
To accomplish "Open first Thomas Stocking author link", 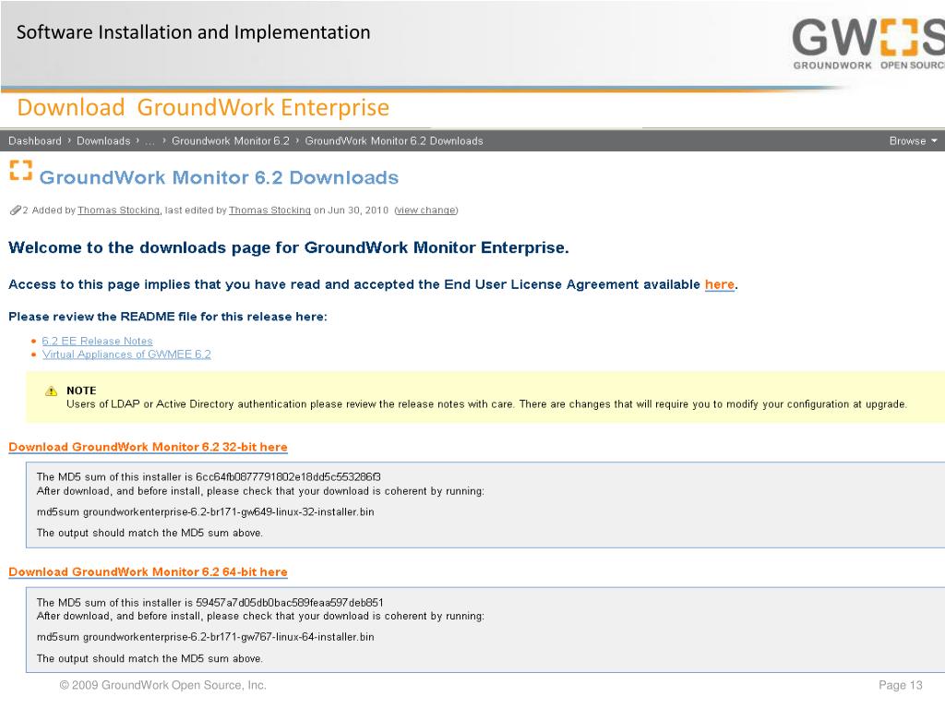I will (118, 210).
